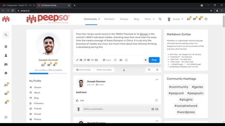
Task: Search the stream with the filter search icon
Action: coord(149,70)
